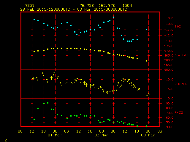Click the start date '28 Feb 2015/120000UTC'
190x142 pixels.
(45, 9)
